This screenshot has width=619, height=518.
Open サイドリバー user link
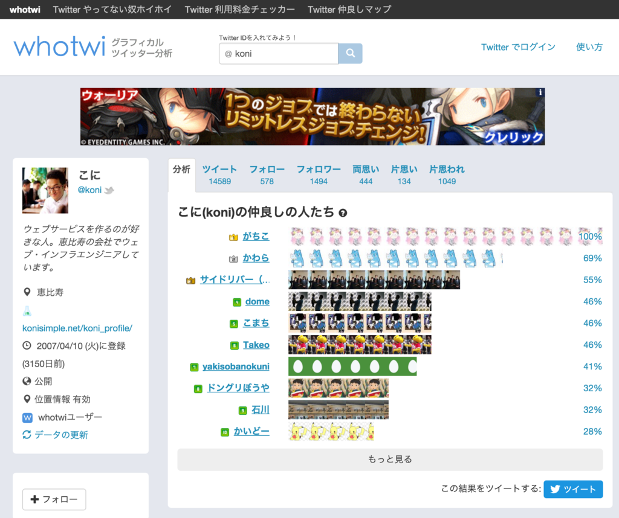[x=235, y=280]
